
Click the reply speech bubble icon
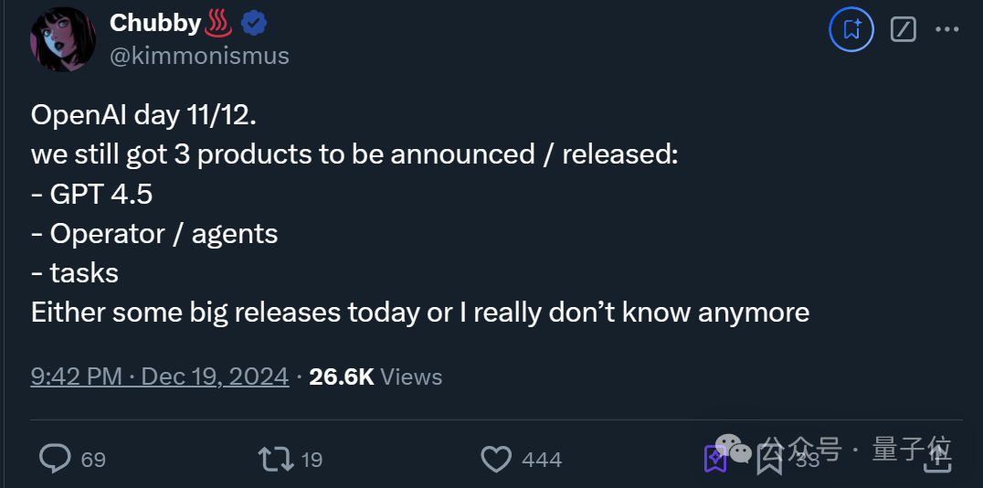tap(55, 459)
